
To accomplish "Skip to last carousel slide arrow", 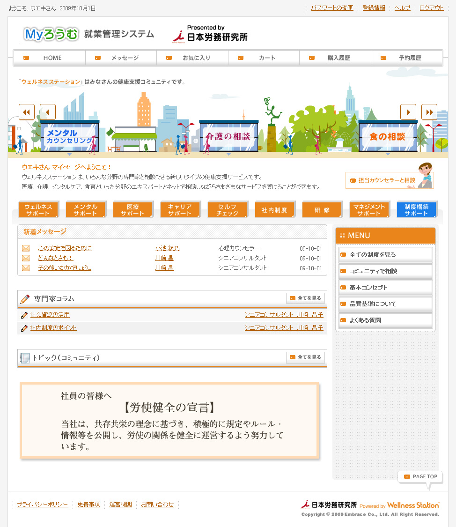I will (x=429, y=112).
